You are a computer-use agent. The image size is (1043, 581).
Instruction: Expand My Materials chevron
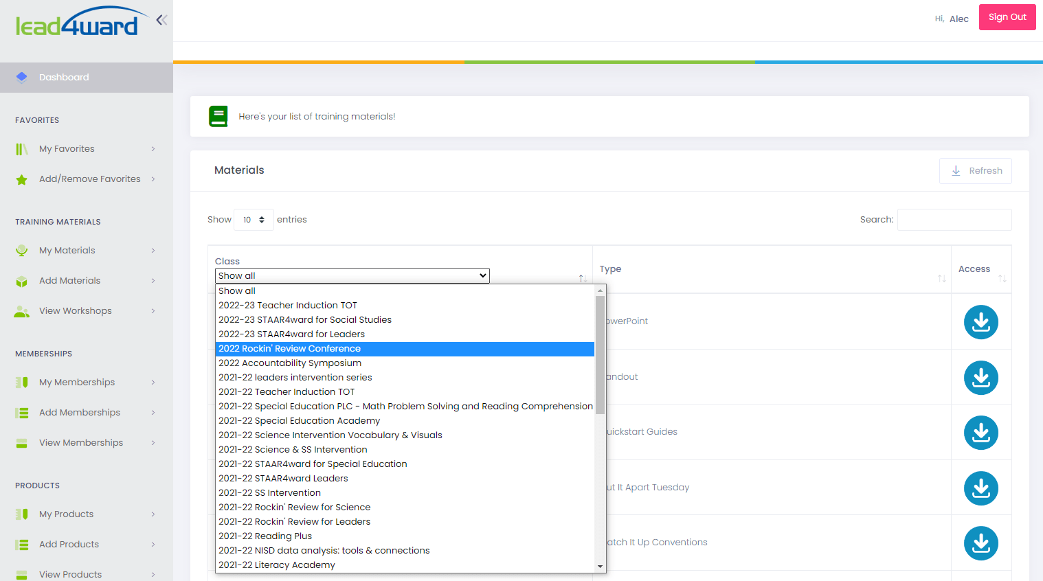click(x=153, y=251)
